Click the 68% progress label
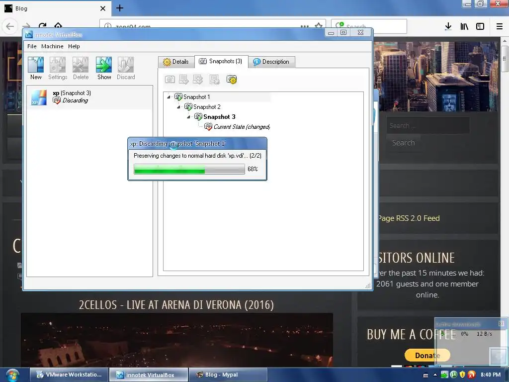 (253, 169)
